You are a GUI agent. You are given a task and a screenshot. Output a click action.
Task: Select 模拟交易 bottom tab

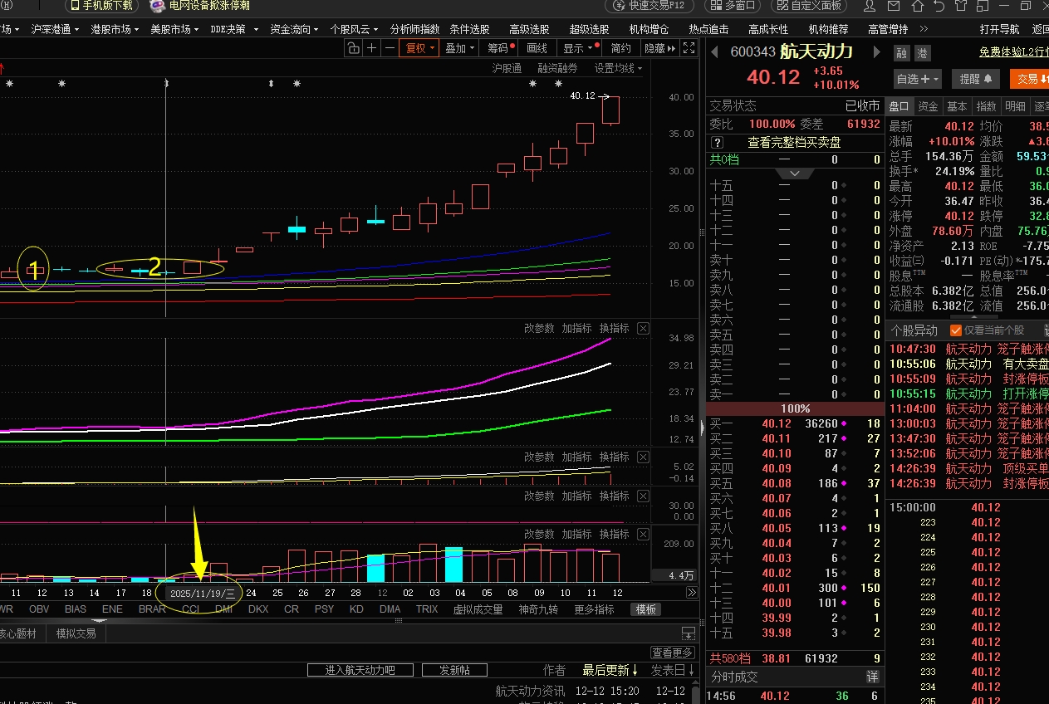point(76,633)
